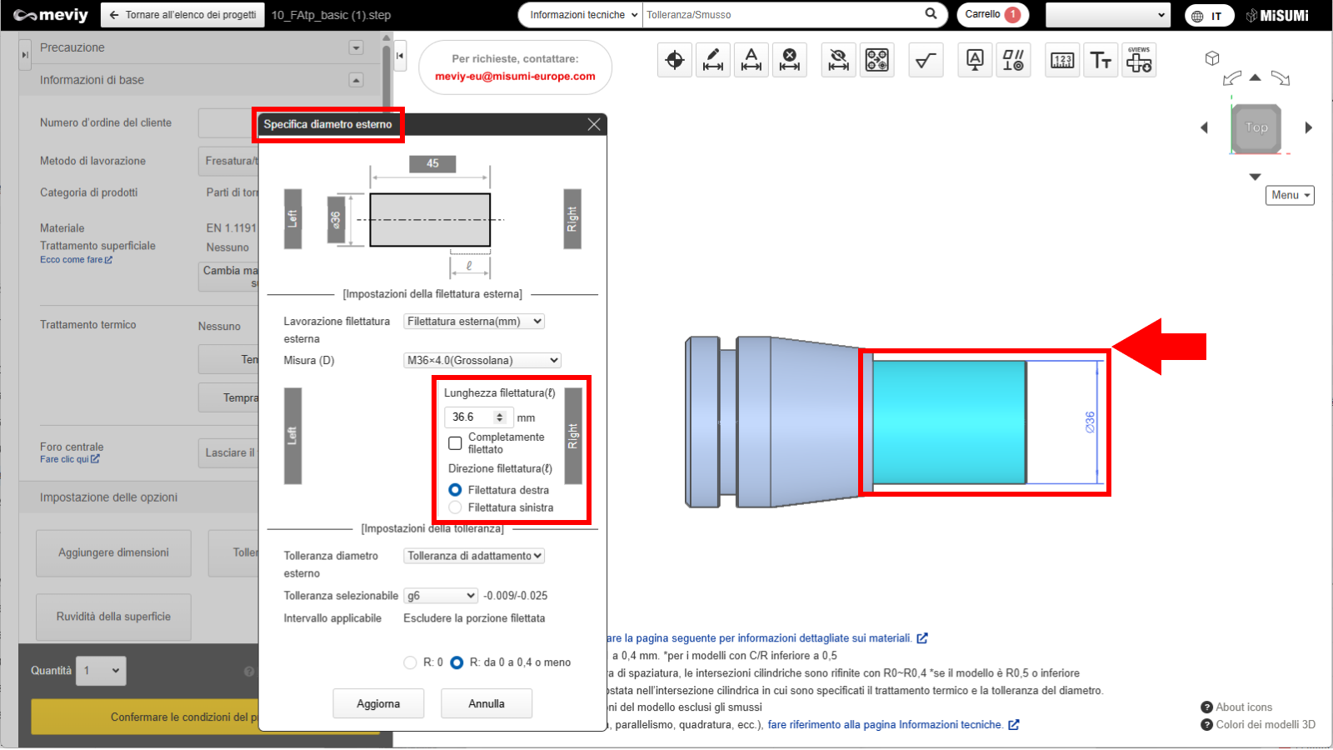Screen dimensions: 1333x750
Task: Expand the Lavorazione filettatura esterna dropdown
Action: coord(473,322)
